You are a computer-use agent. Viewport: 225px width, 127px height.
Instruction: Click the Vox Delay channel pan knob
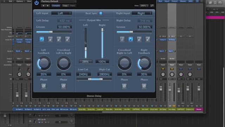tap(172, 74)
